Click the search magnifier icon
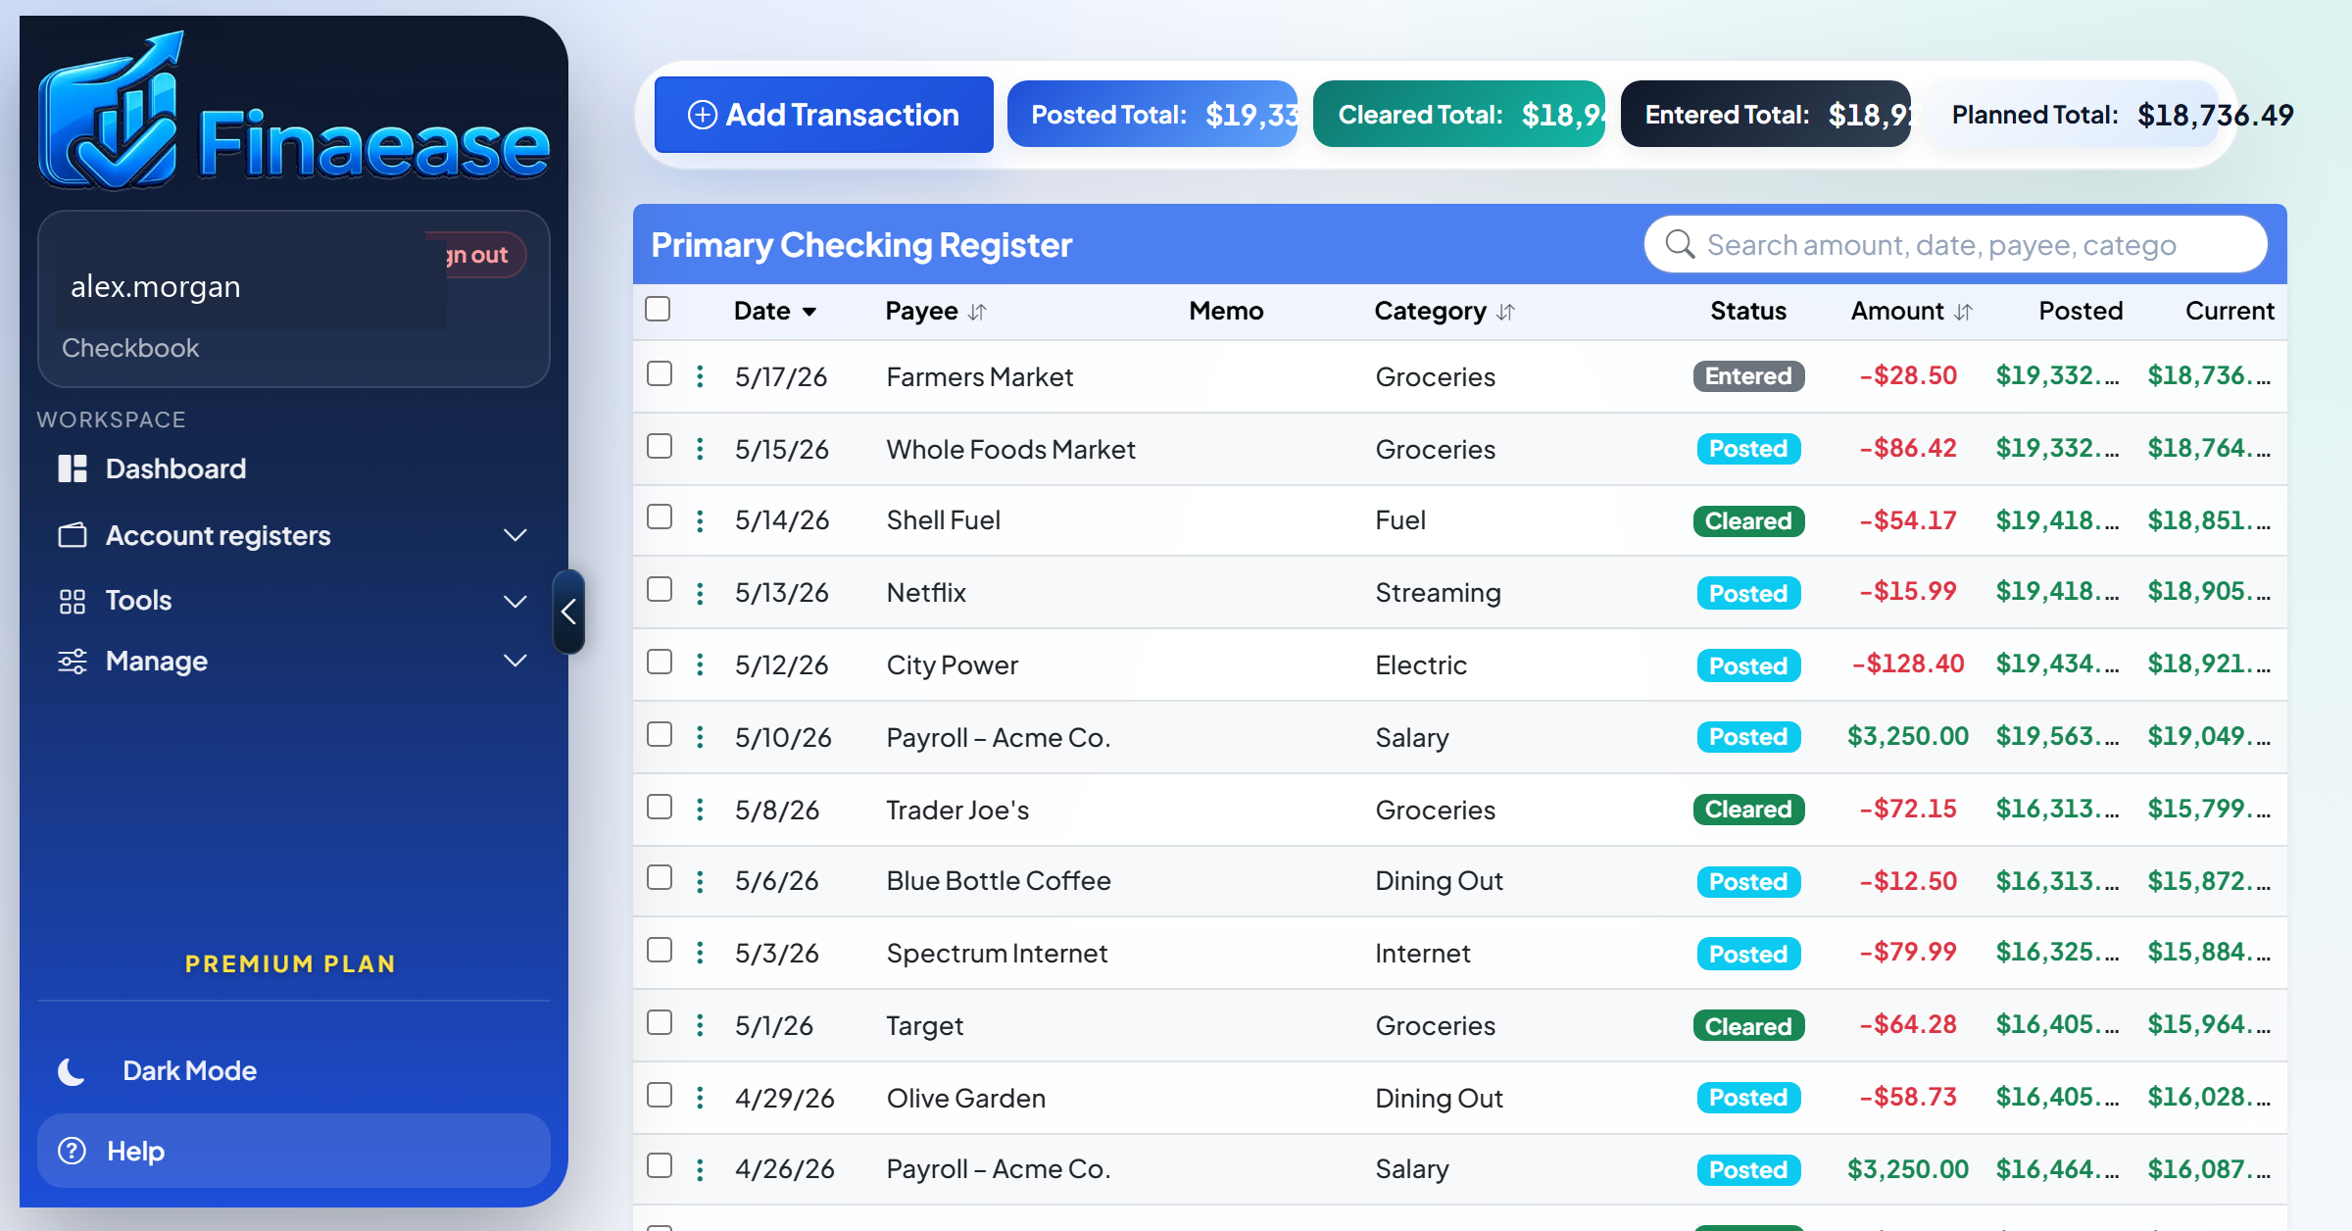 (1680, 244)
